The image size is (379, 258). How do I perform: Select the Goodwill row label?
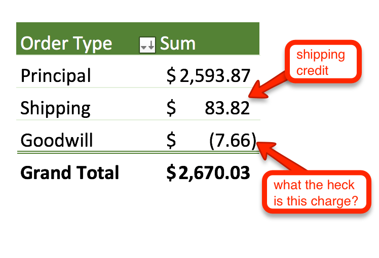pyautogui.click(x=57, y=140)
